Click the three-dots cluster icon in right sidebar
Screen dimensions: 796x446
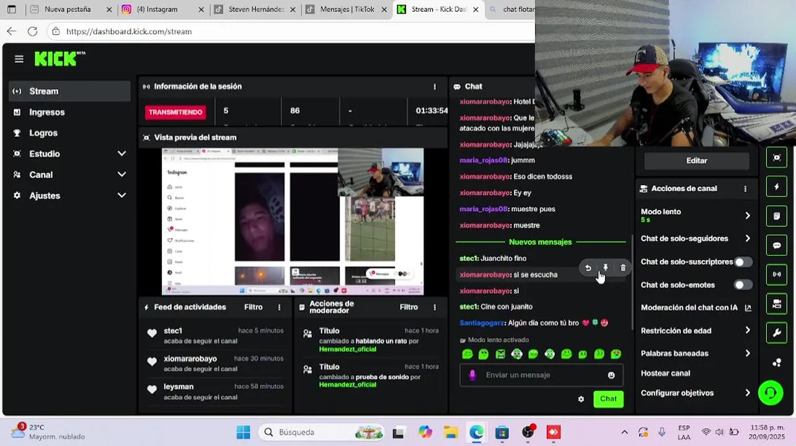(777, 362)
